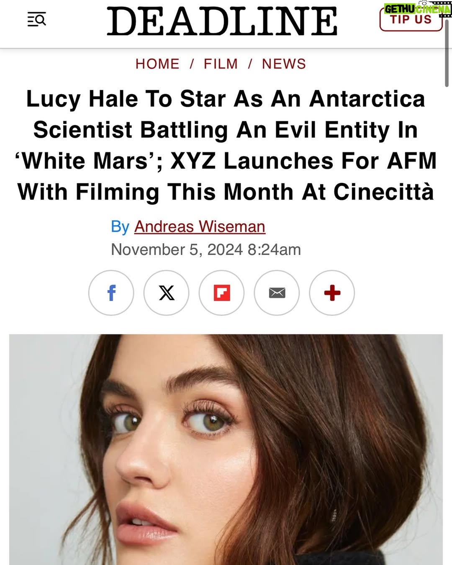Click the slash separator between Film and News

(250, 64)
